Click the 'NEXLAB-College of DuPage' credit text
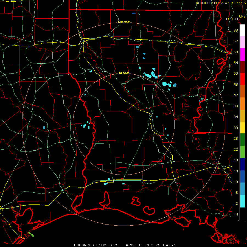Image resolution: width=247 pixels, height=247 pixels. click(x=220, y=3)
